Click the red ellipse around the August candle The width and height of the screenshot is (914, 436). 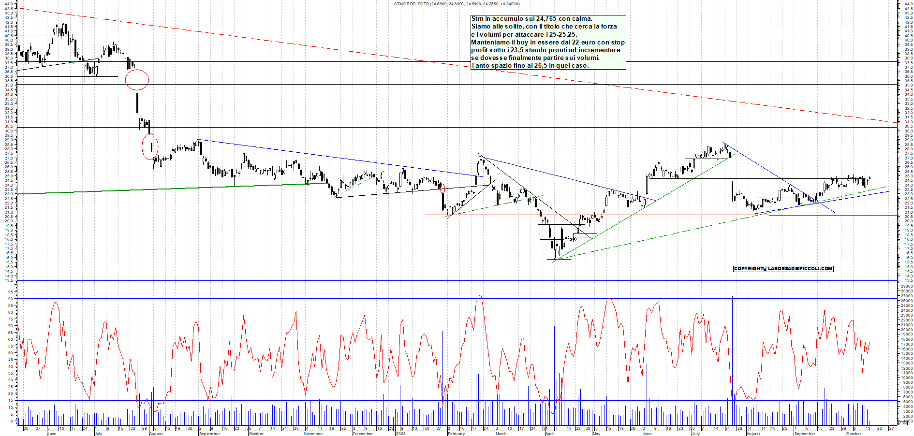click(150, 146)
